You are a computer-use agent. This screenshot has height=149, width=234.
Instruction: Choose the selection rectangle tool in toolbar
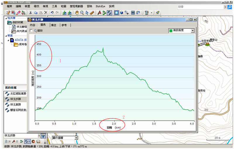coord(13,13)
